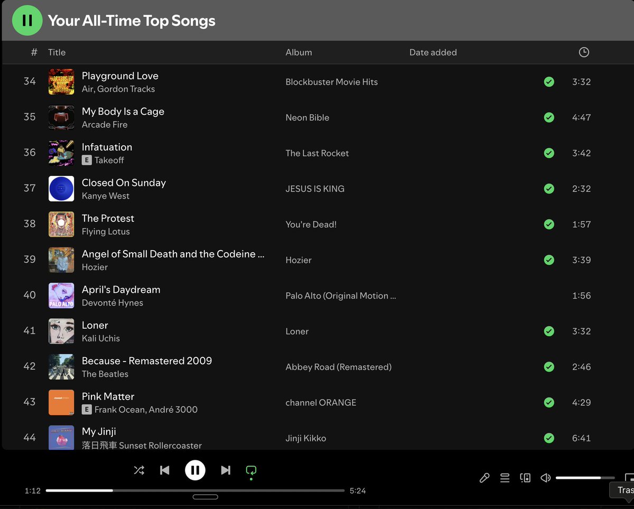This screenshot has width=634, height=509.
Task: Pause the playlist with the green header button
Action: point(27,21)
